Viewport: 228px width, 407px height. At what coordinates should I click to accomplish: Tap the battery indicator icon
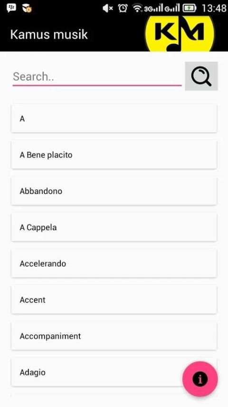coord(190,8)
